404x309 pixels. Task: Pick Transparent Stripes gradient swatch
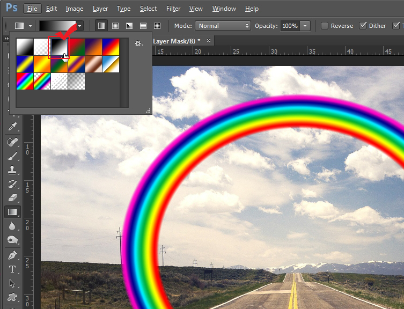tap(59, 81)
